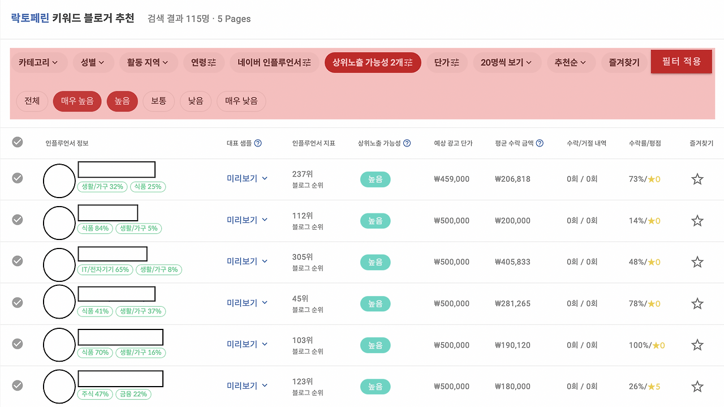Check the row for the 305위 blogger
This screenshot has width=724, height=407.
(17, 262)
